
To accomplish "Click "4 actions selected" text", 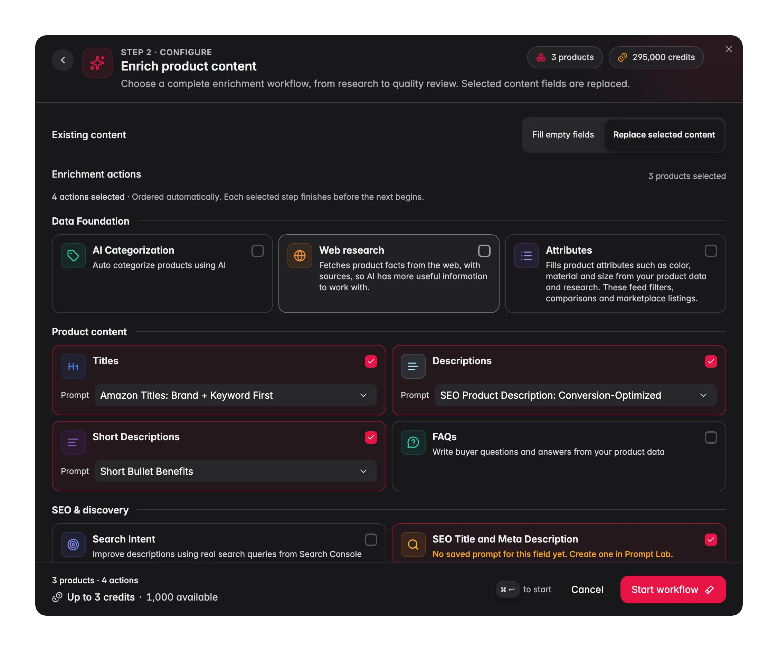I will (88, 197).
